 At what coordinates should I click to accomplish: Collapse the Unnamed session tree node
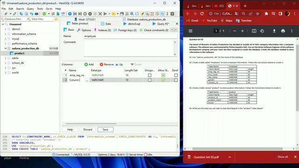click(3, 24)
